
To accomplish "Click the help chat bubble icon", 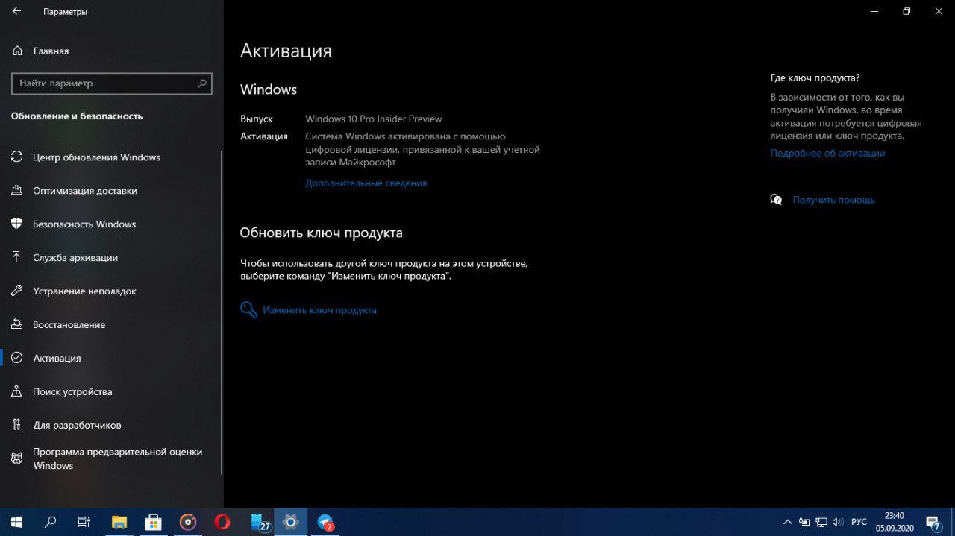I will pyautogui.click(x=776, y=200).
